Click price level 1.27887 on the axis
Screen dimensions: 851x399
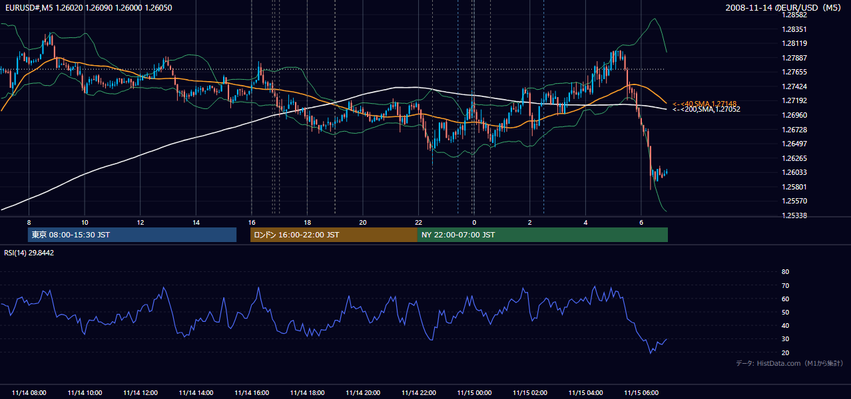794,58
